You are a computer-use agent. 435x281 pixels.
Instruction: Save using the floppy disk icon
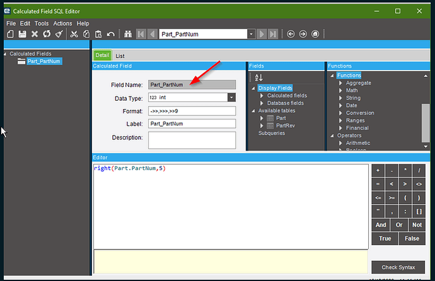click(x=22, y=34)
